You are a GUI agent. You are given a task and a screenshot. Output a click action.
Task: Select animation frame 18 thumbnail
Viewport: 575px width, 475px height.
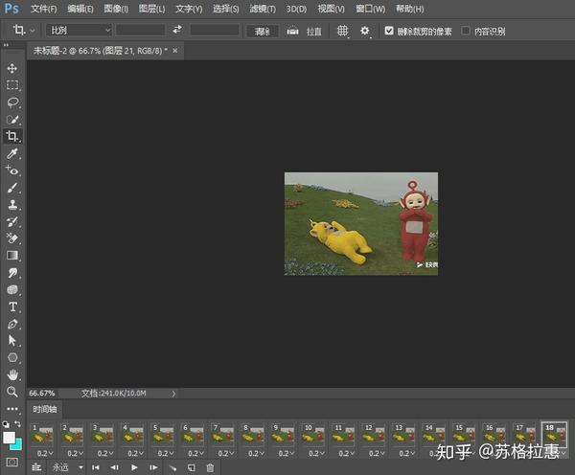tap(555, 433)
